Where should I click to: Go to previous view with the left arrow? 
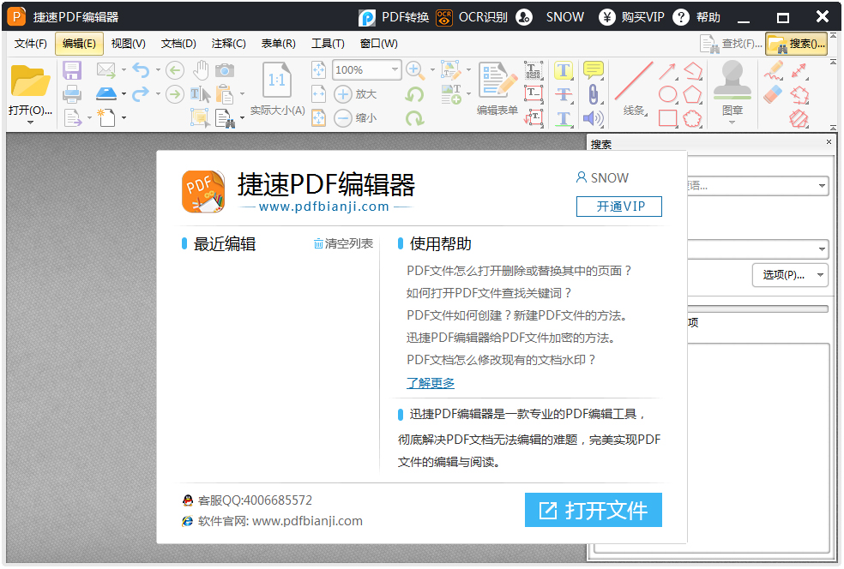[174, 70]
